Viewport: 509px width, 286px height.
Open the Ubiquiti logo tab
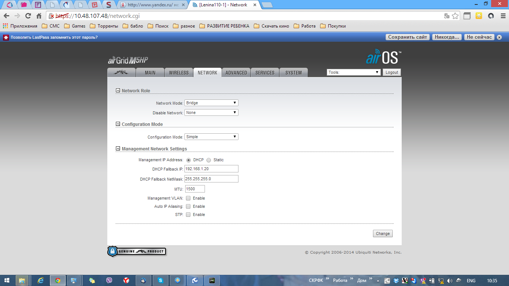pyautogui.click(x=121, y=73)
